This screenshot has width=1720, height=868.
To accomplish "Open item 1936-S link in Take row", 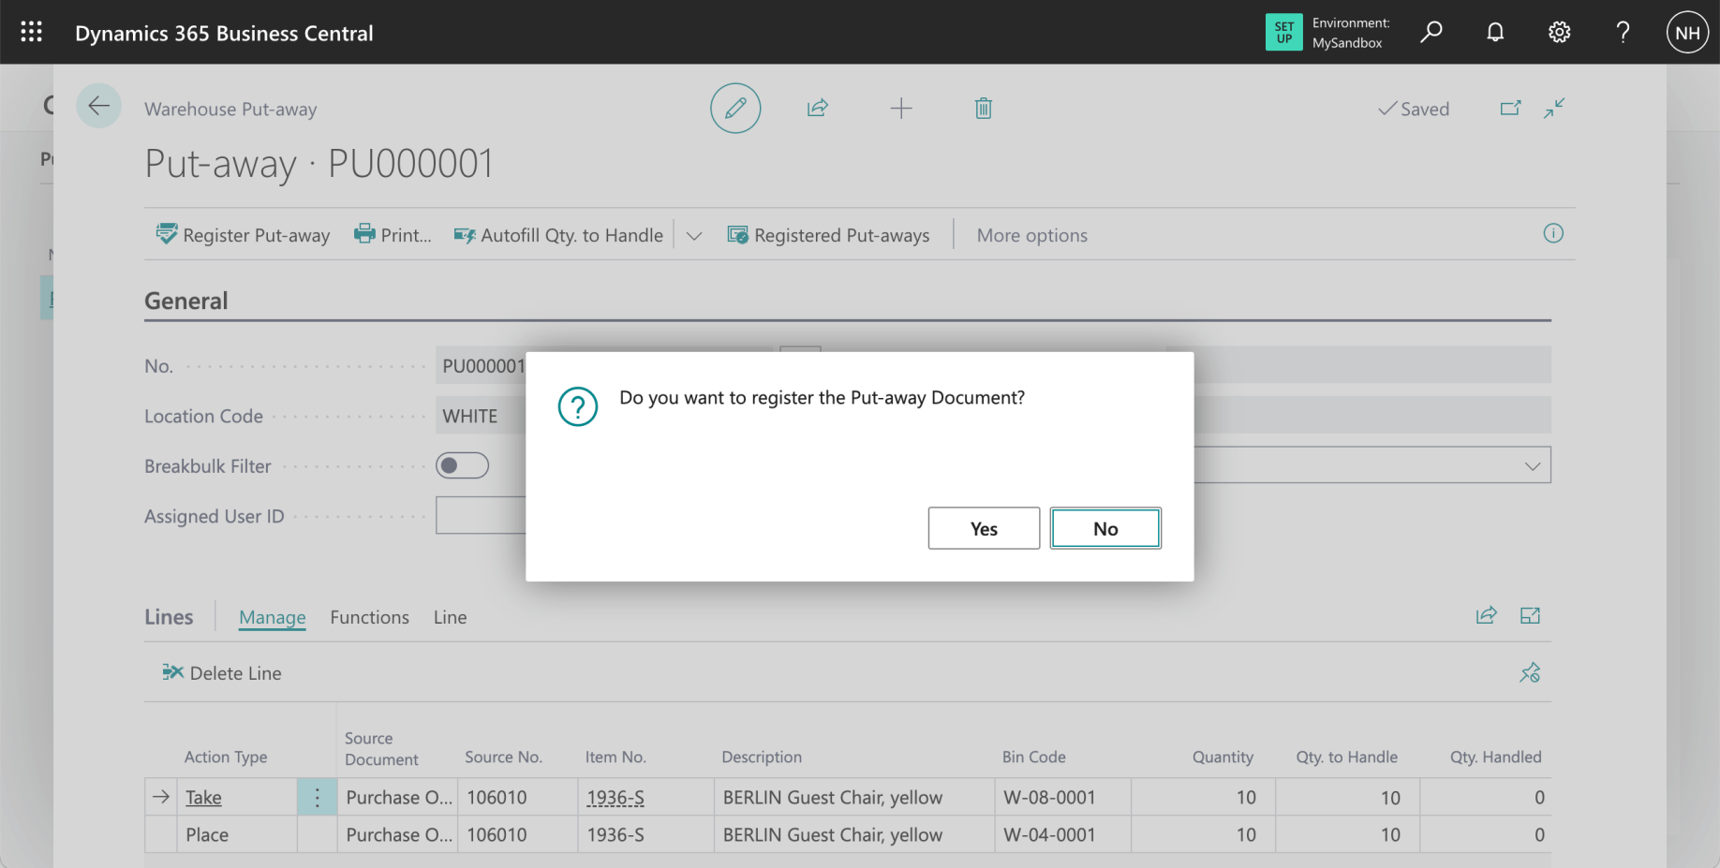I will pos(615,797).
